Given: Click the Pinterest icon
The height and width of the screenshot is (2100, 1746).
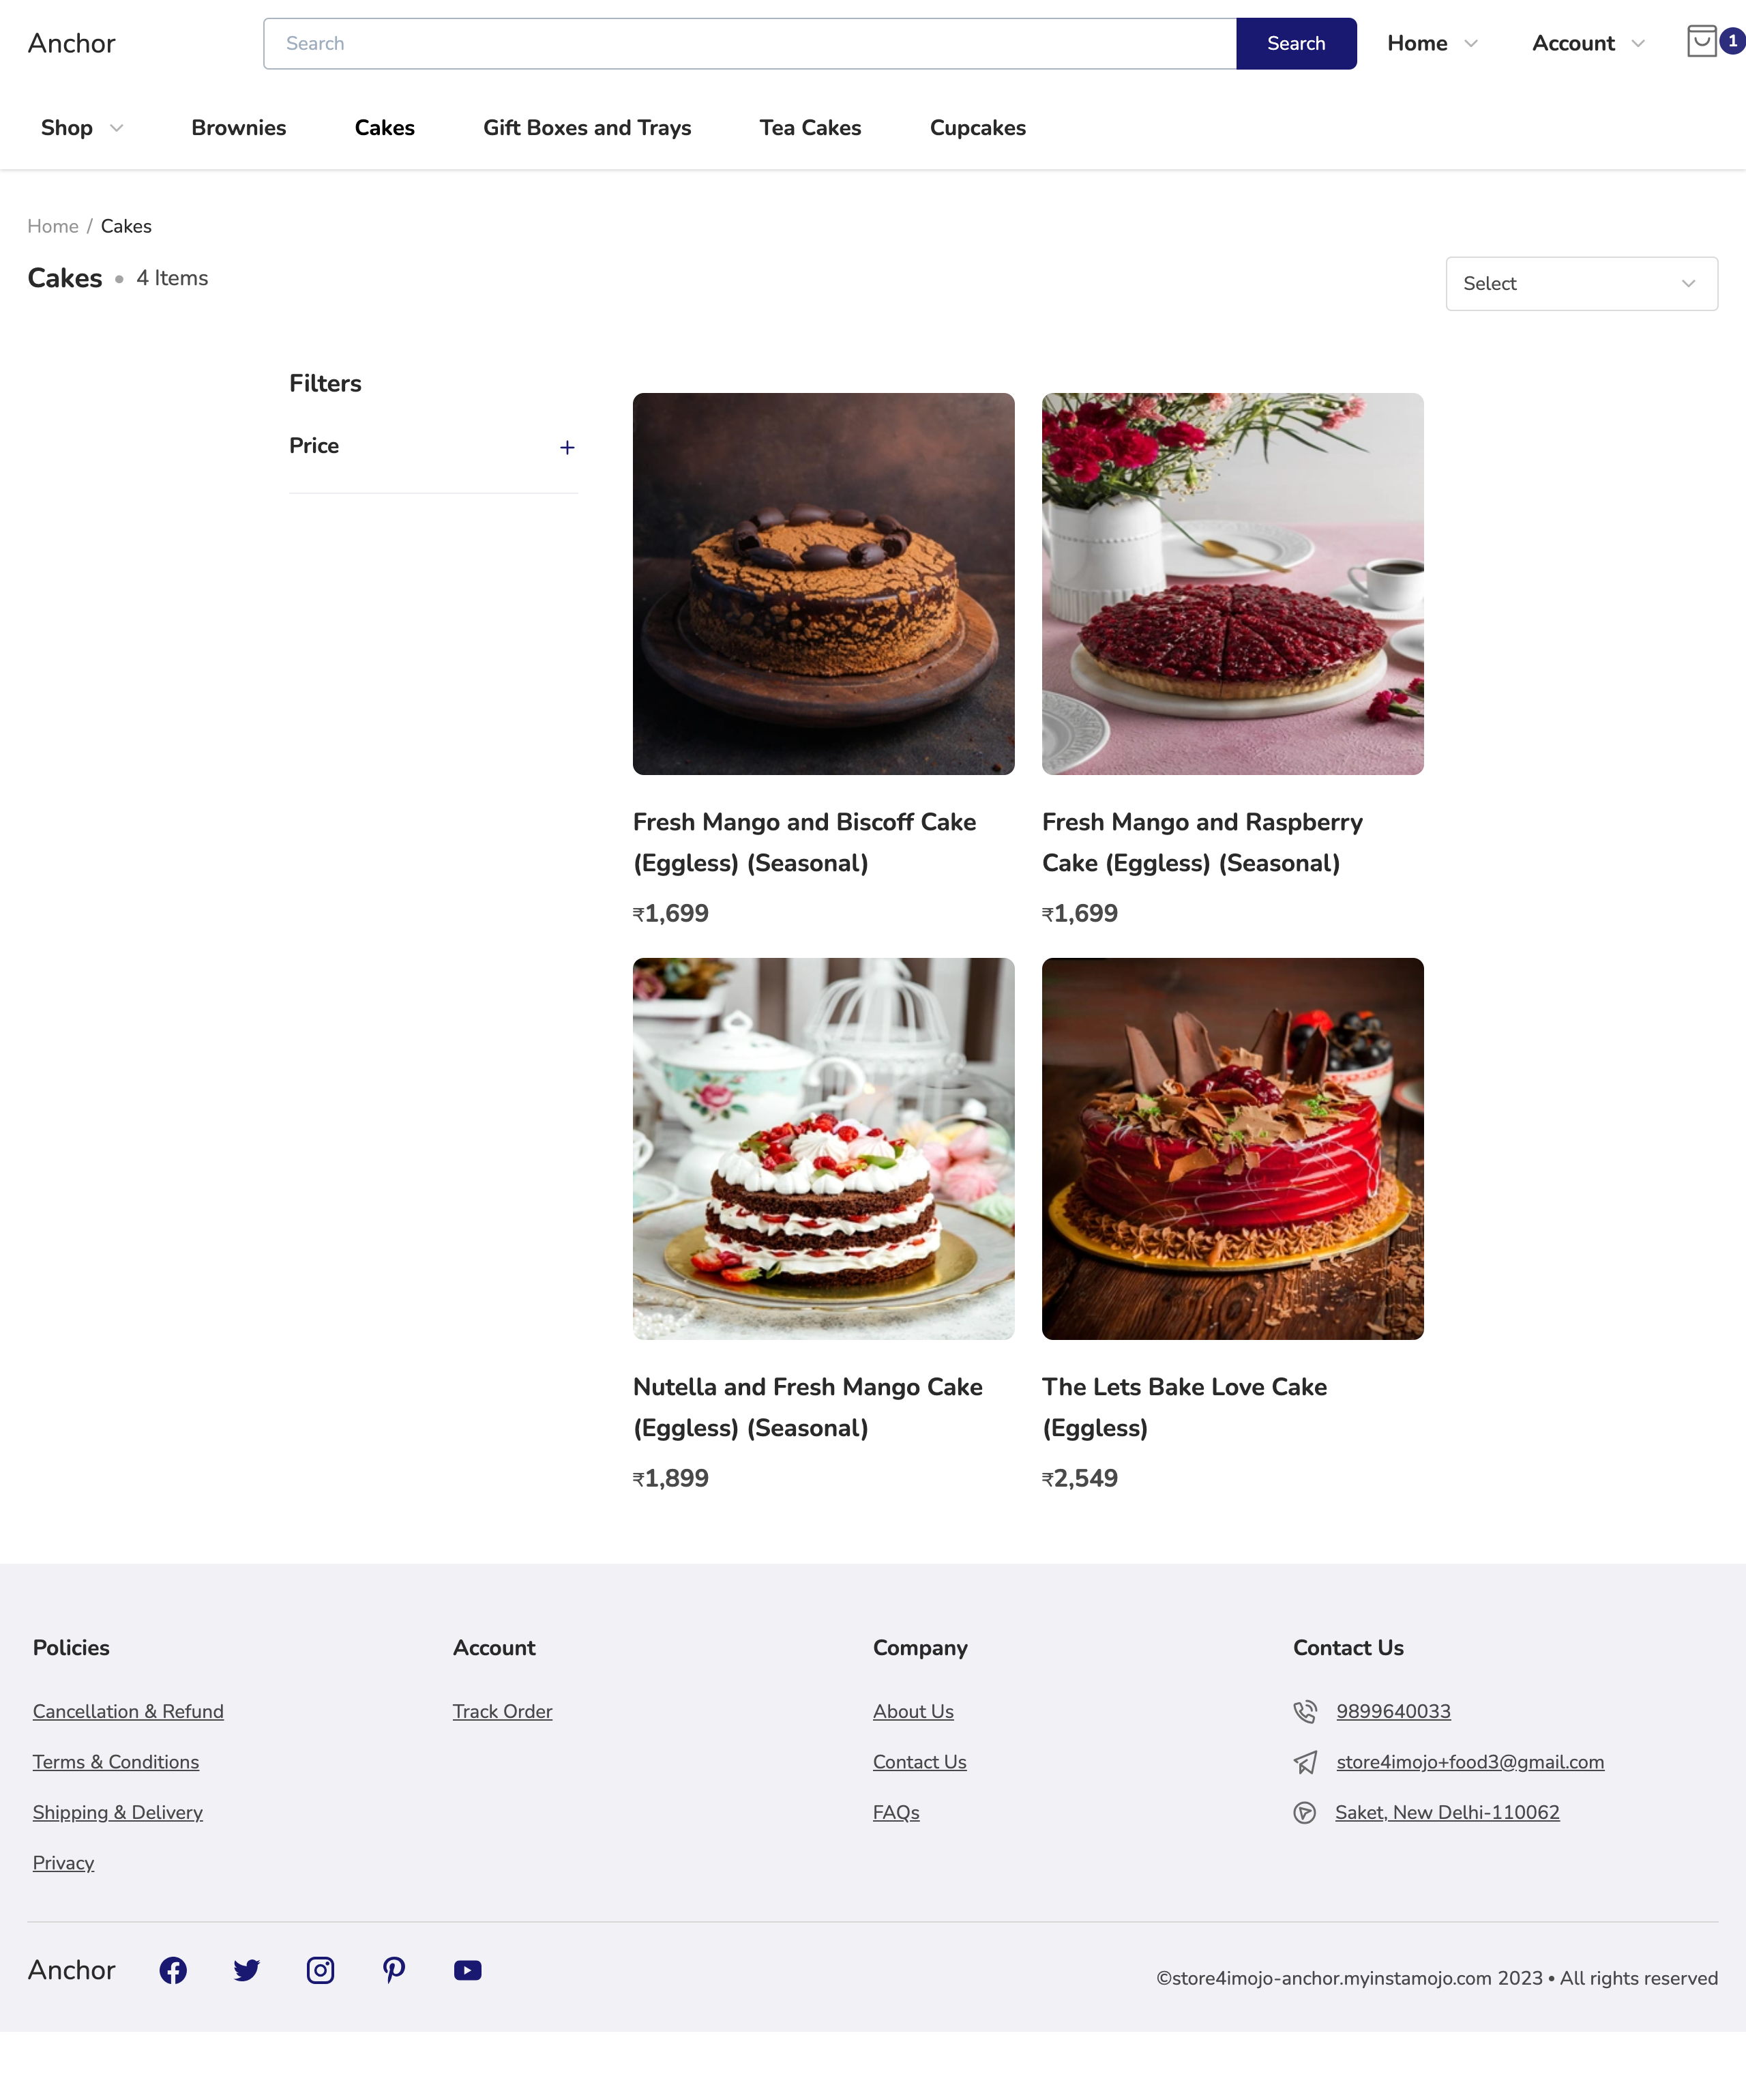Looking at the screenshot, I should coord(394,1970).
